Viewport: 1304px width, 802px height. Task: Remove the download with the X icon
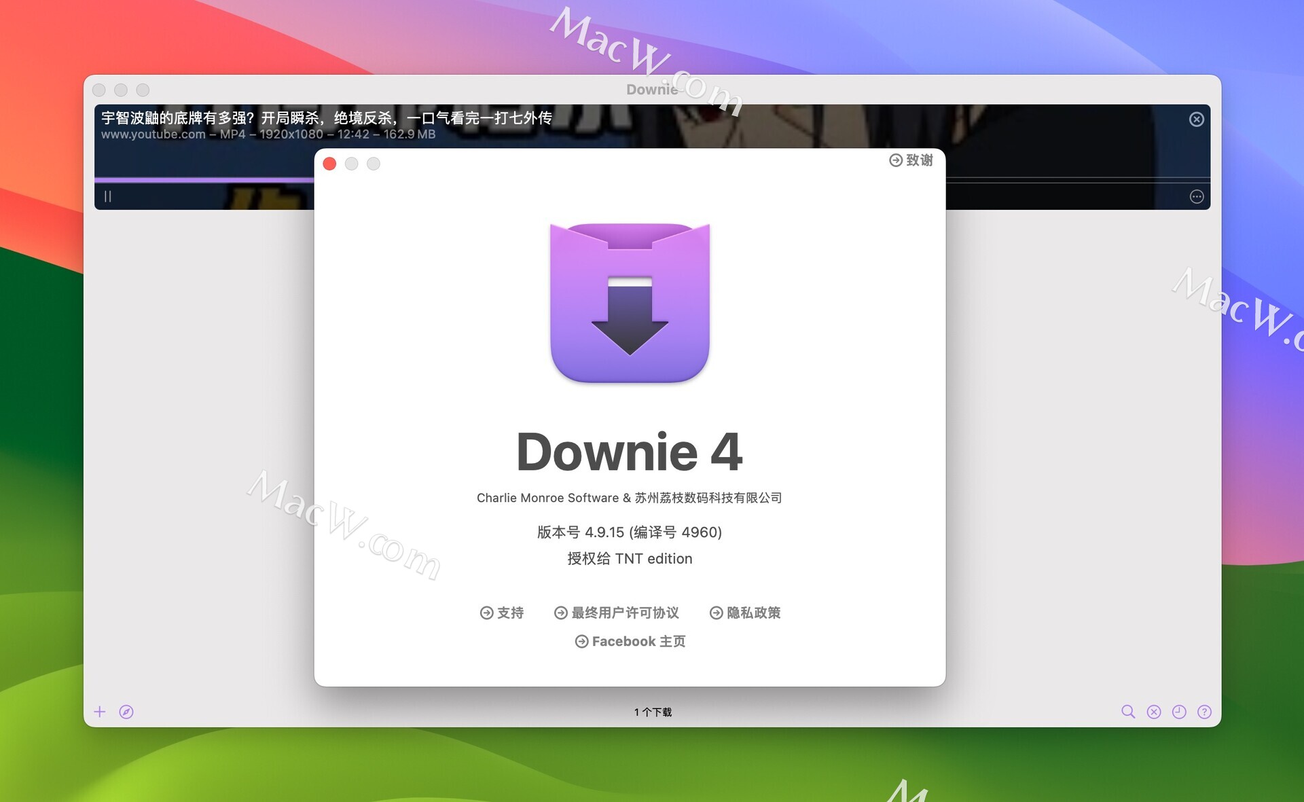tap(1196, 120)
